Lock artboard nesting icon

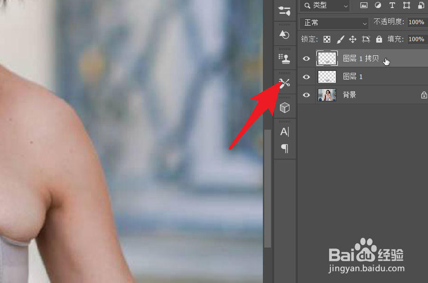pyautogui.click(x=366, y=39)
